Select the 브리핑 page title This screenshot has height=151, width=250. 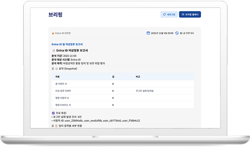click(x=55, y=15)
